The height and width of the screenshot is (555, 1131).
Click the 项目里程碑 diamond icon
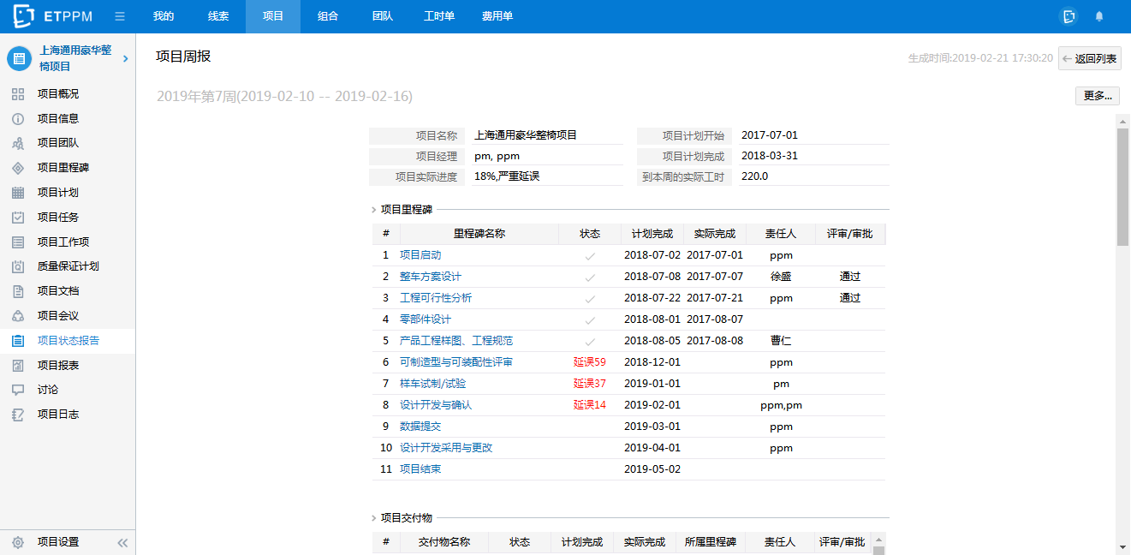18,168
